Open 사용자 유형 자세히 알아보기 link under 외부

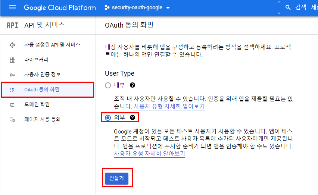pyautogui.click(x=149, y=154)
